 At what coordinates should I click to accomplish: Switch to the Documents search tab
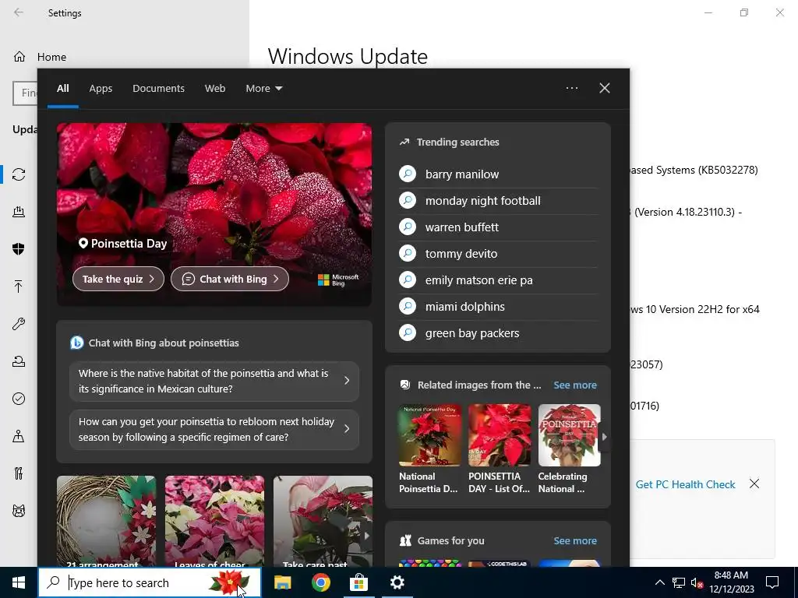pos(158,88)
